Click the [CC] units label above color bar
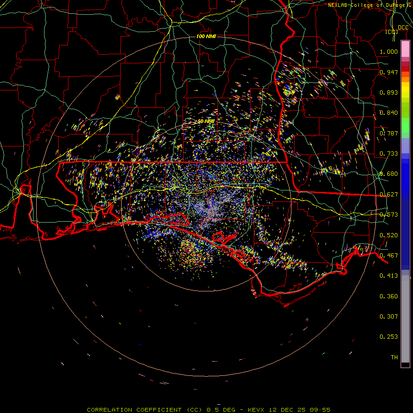The height and width of the screenshot is (413, 413). tap(392, 32)
